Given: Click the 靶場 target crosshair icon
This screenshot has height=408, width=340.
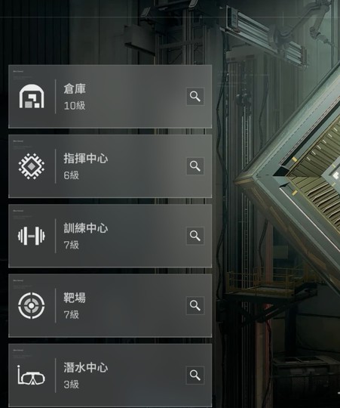Looking at the screenshot, I should pos(32,305).
